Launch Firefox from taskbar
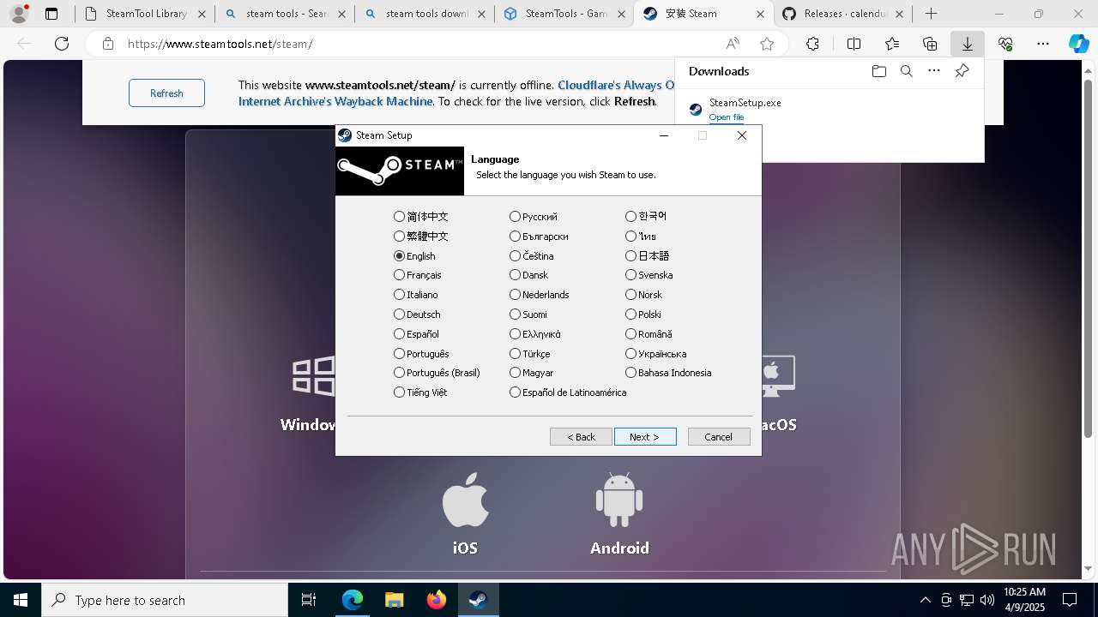The height and width of the screenshot is (617, 1098). (437, 600)
